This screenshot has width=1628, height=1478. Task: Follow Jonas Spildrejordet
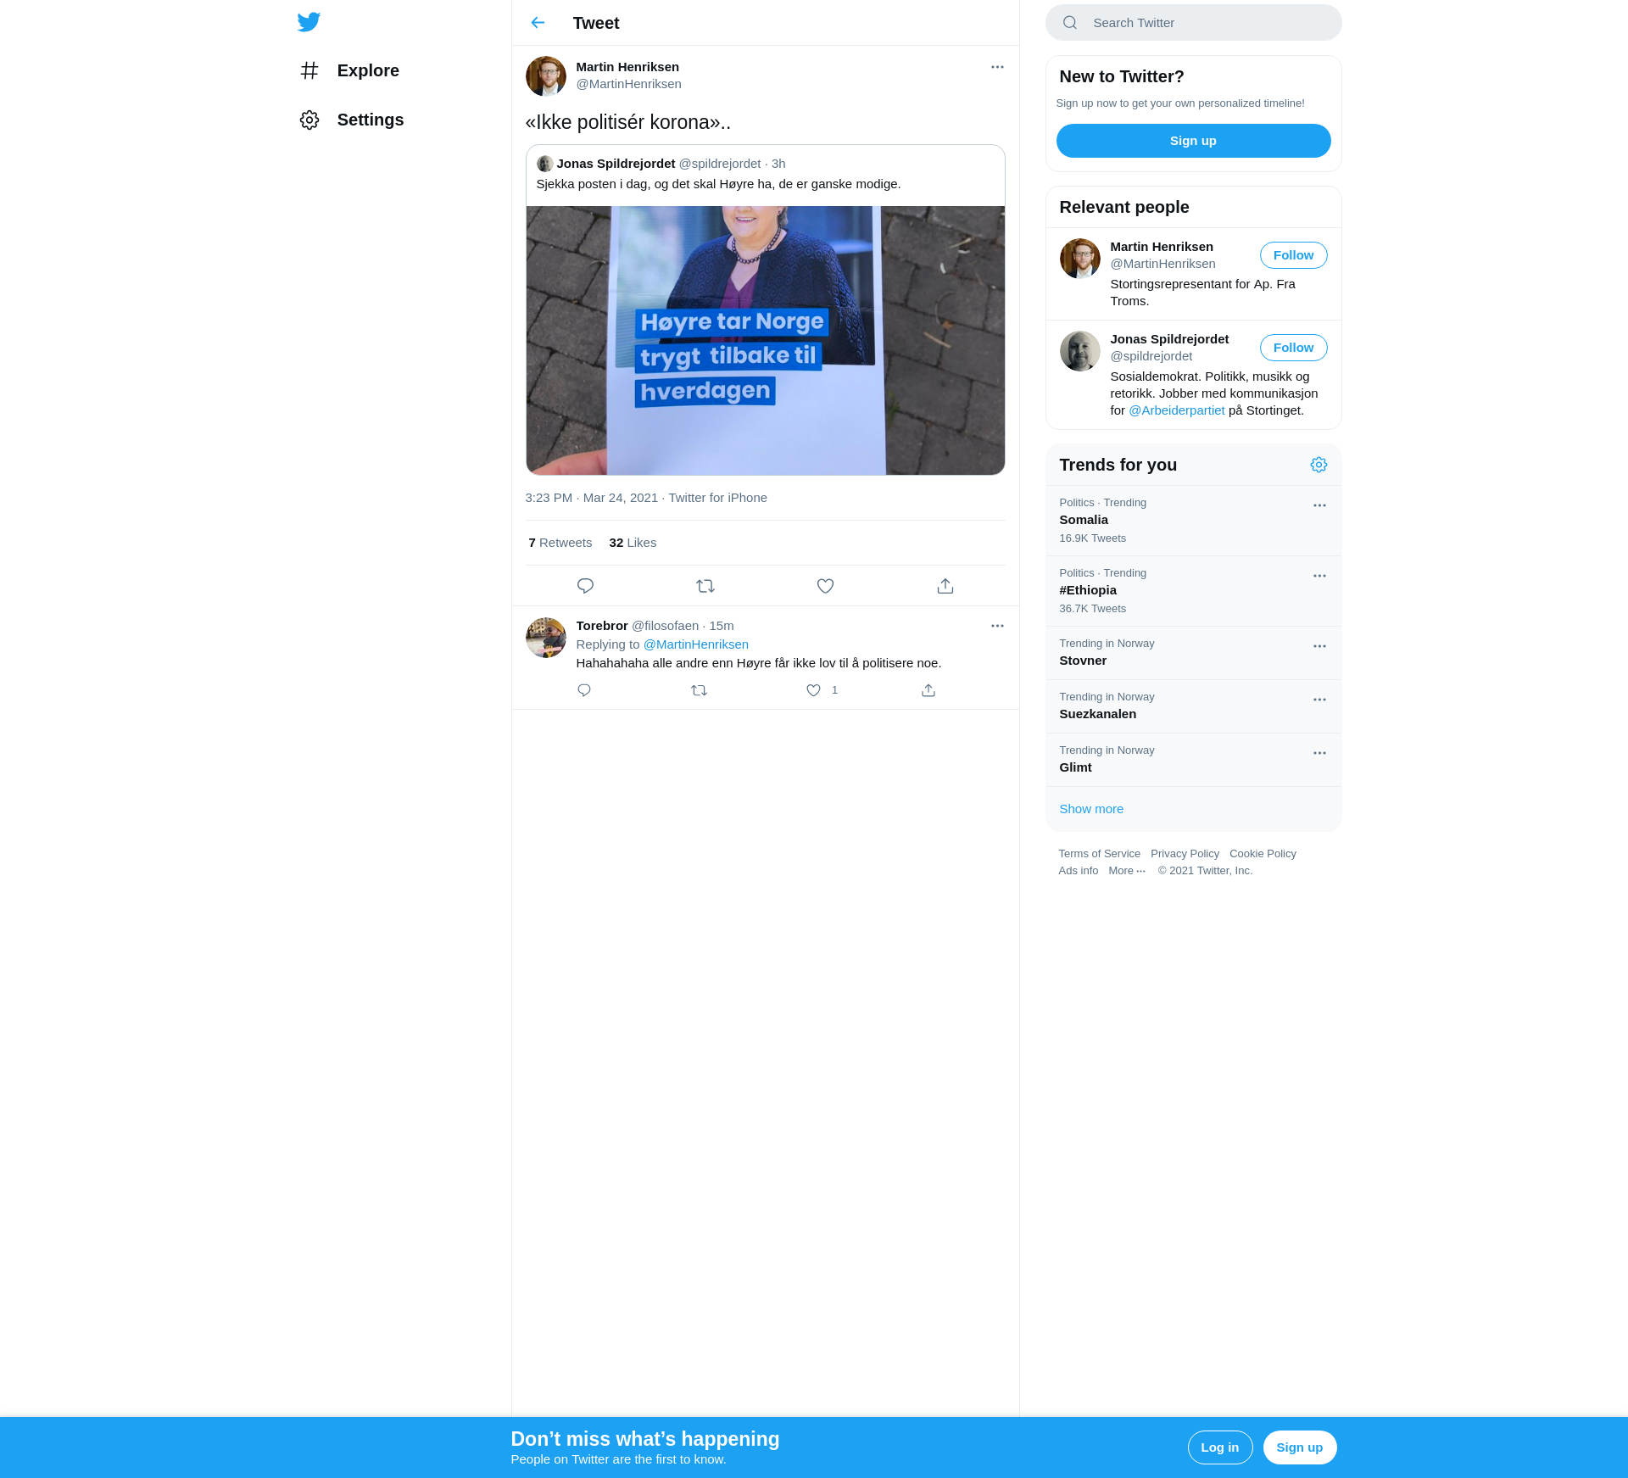(x=1293, y=348)
